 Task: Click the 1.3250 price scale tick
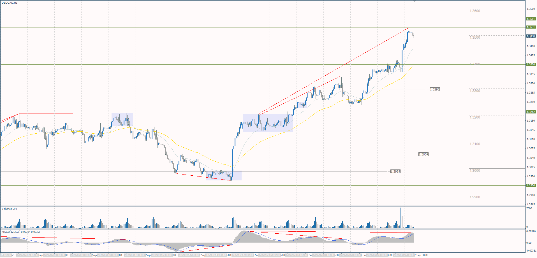pos(531,102)
